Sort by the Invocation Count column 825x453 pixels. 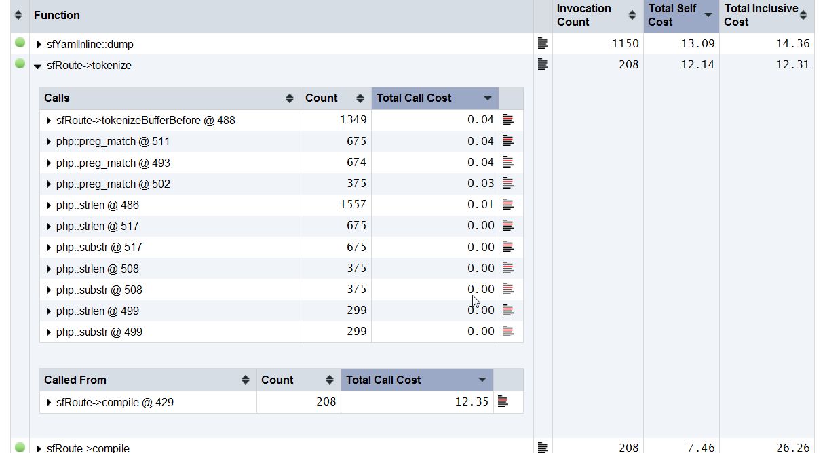(597, 16)
